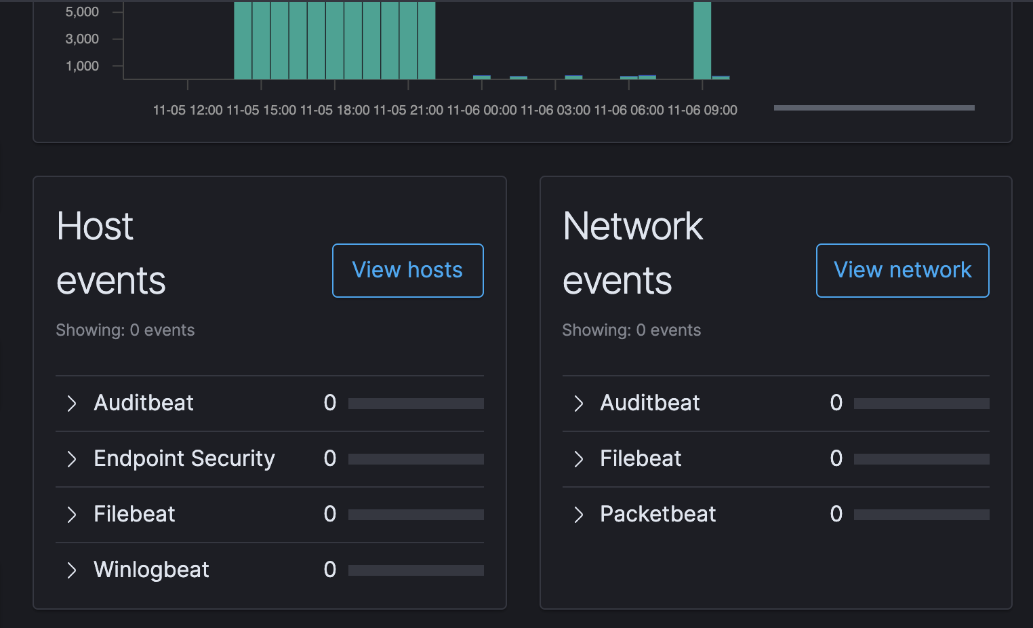1033x628 pixels.
Task: Click the Endpoint Security progress bar
Action: point(416,459)
